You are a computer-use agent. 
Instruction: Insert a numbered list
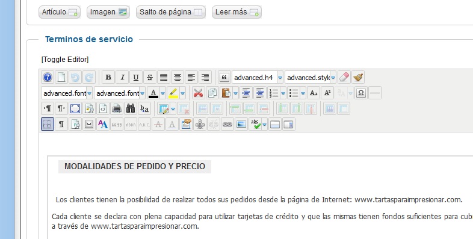pos(274,93)
